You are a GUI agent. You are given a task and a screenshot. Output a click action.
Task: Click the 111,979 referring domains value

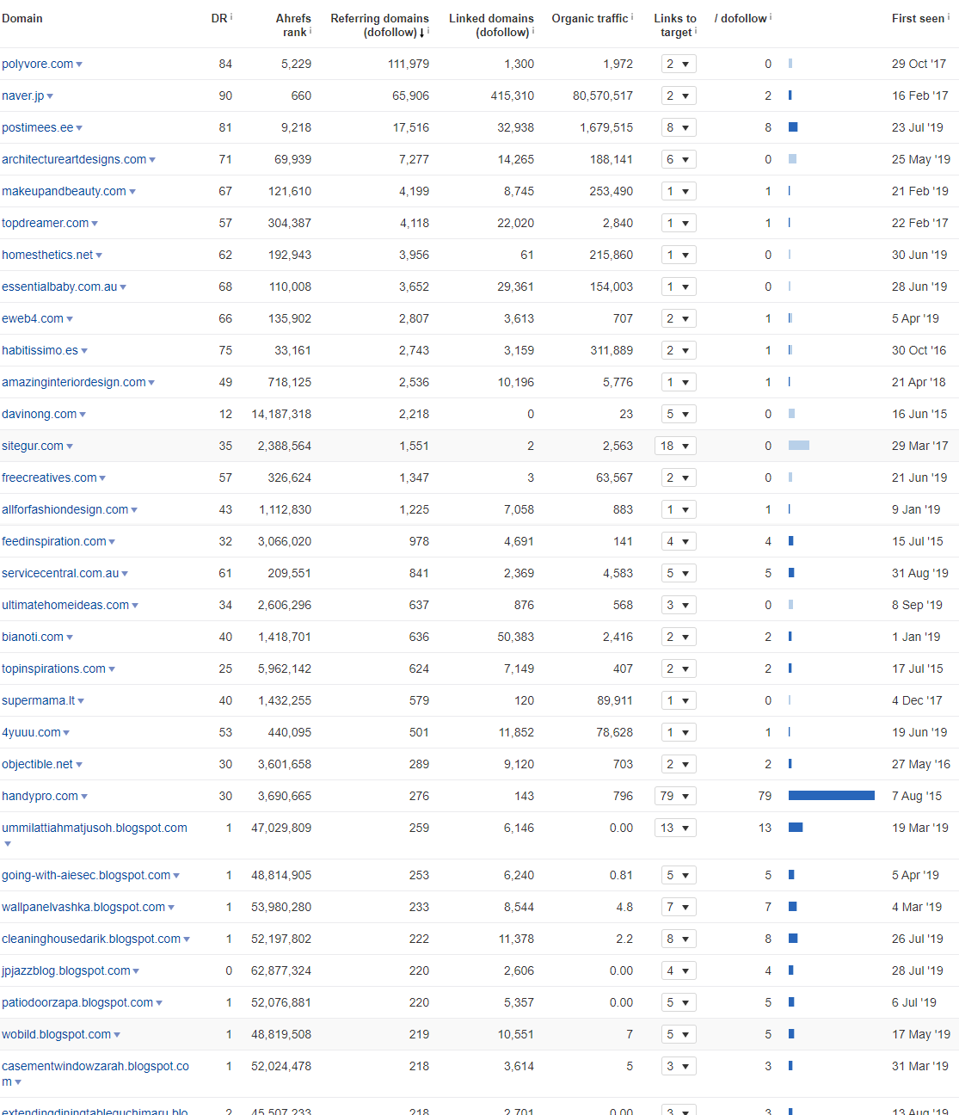click(x=409, y=64)
